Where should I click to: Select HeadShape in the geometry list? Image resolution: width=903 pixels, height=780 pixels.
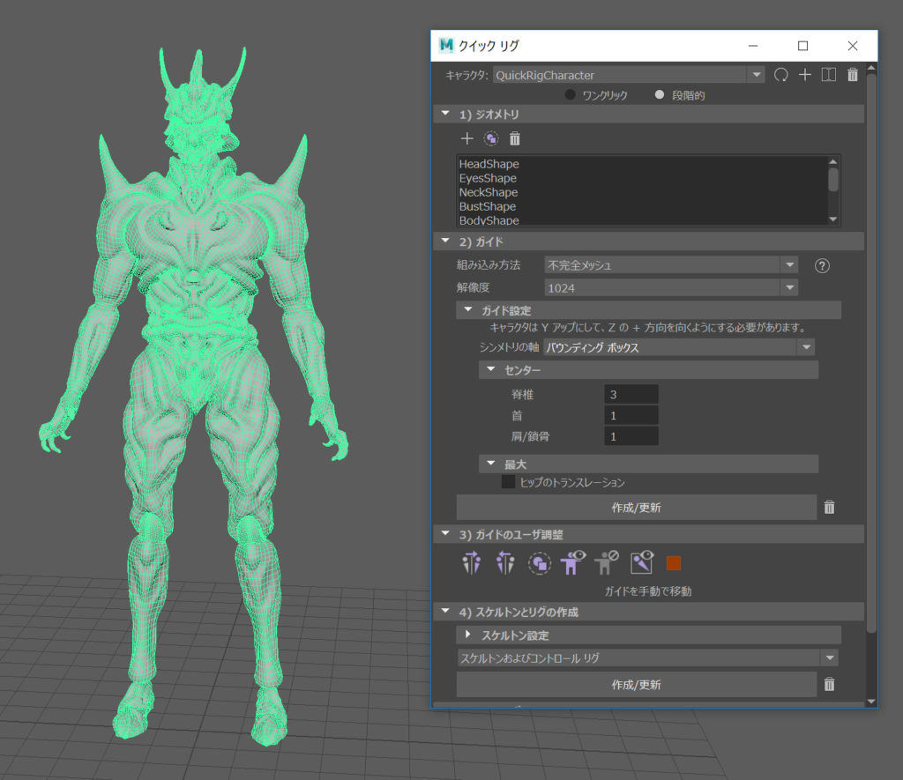[488, 164]
